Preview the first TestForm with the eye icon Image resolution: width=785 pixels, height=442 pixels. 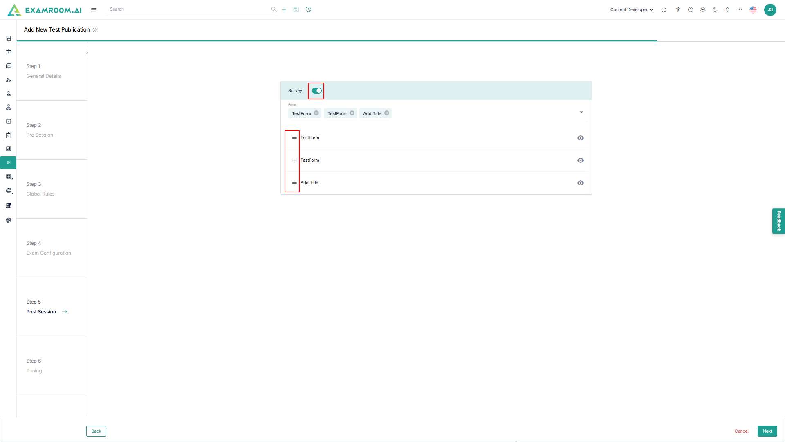580,138
